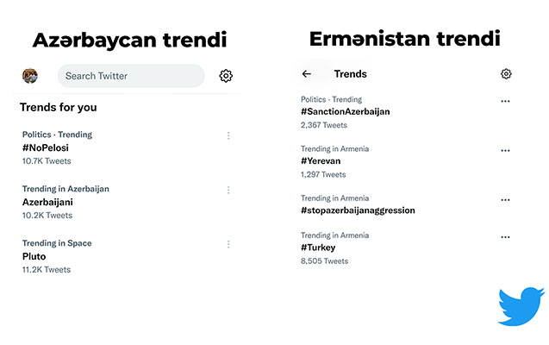Image resolution: width=549 pixels, height=345 pixels.
Task: Expand options menu for #SanctionAzerbaijan
Action: 505,101
